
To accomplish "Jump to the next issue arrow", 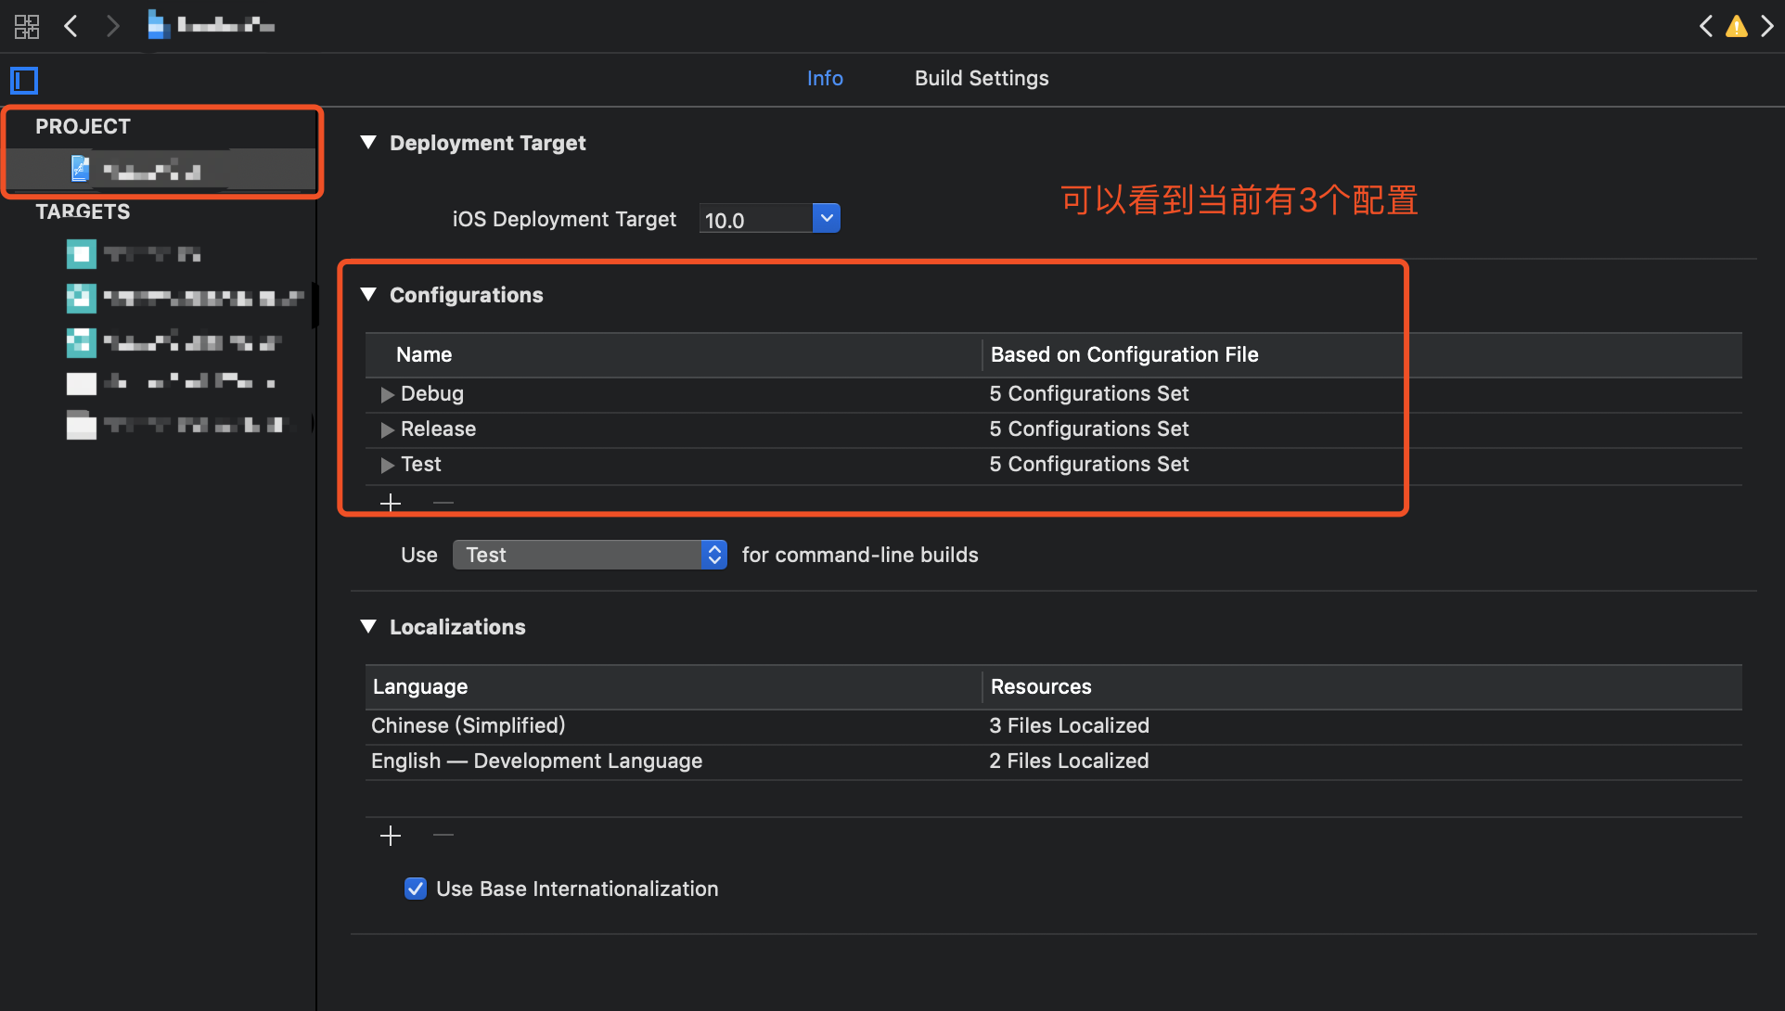I will tap(1767, 26).
